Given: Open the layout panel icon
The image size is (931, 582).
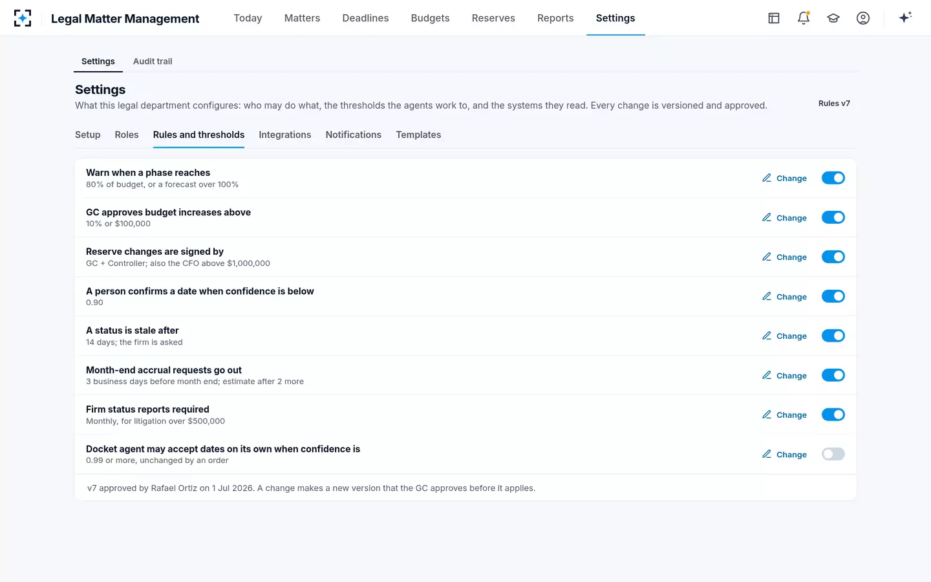Looking at the screenshot, I should point(774,18).
